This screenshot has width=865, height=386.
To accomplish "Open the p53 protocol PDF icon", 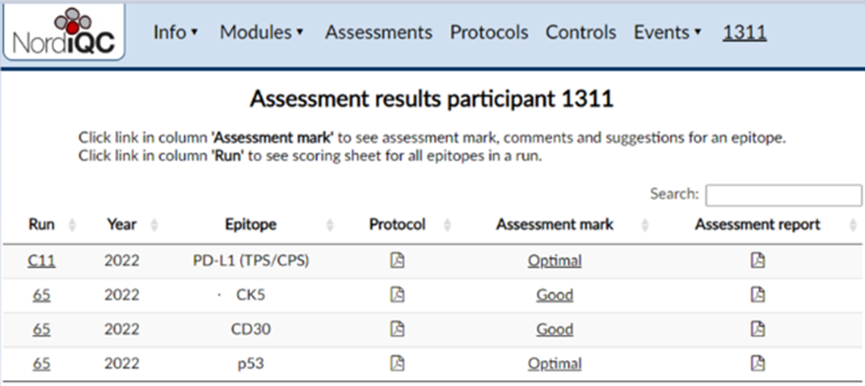I will (398, 362).
